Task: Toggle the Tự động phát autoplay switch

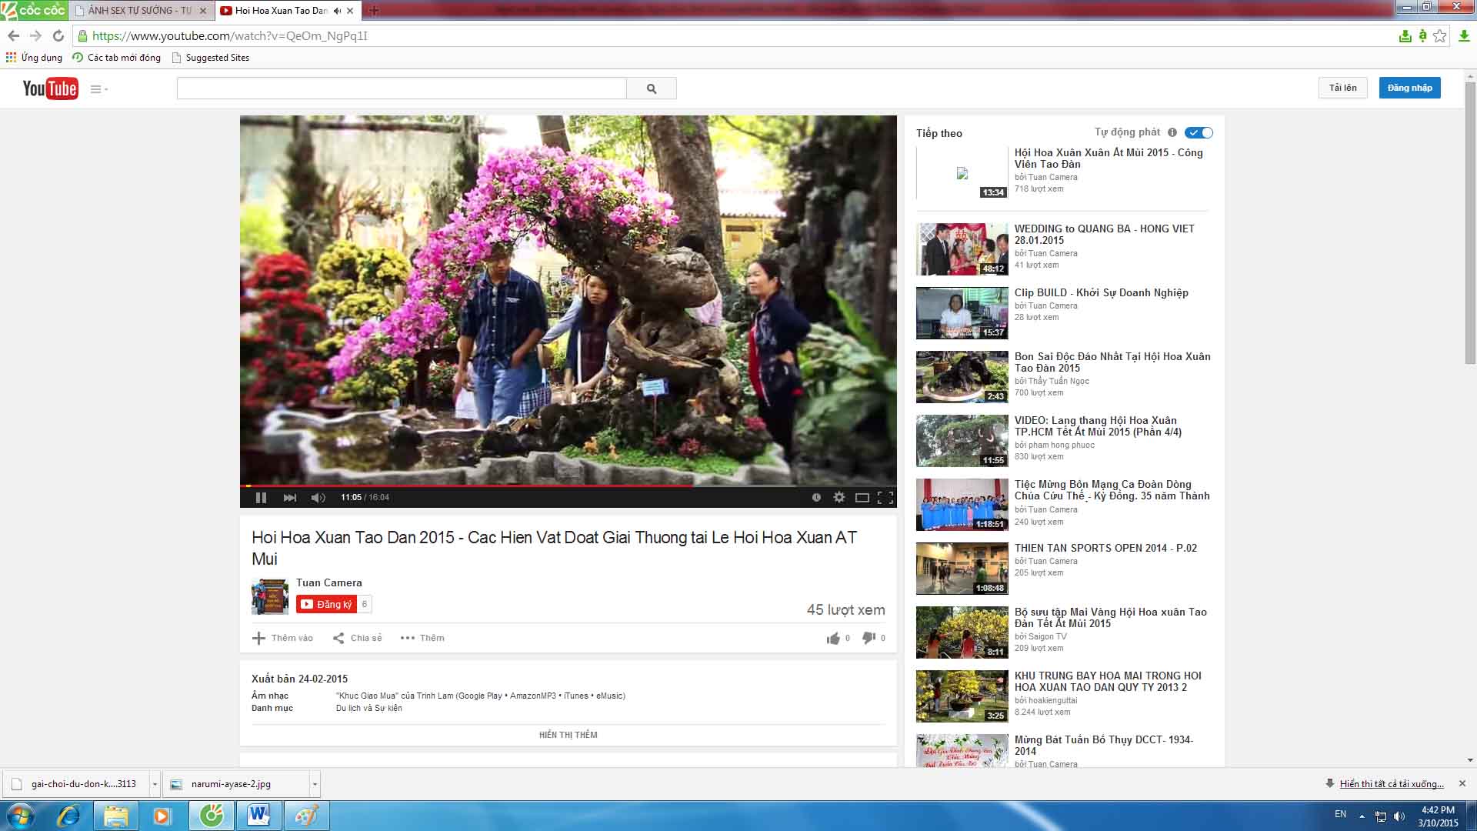Action: [1199, 132]
